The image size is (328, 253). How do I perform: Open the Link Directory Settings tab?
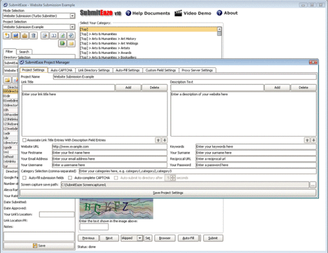(x=94, y=70)
